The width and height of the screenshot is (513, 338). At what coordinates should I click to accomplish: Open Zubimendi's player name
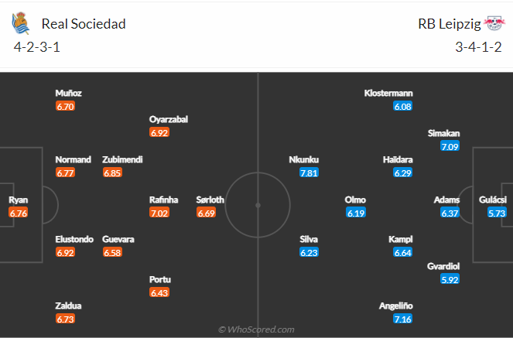122,159
